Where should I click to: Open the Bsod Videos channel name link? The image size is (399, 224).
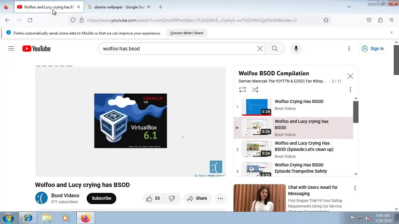pos(65,195)
